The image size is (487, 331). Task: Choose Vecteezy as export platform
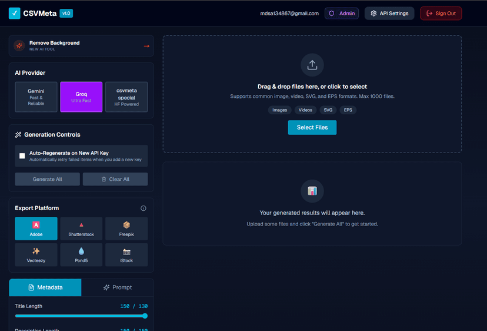pos(36,255)
